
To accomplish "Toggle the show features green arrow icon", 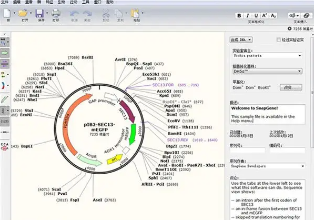I will coord(5,53).
